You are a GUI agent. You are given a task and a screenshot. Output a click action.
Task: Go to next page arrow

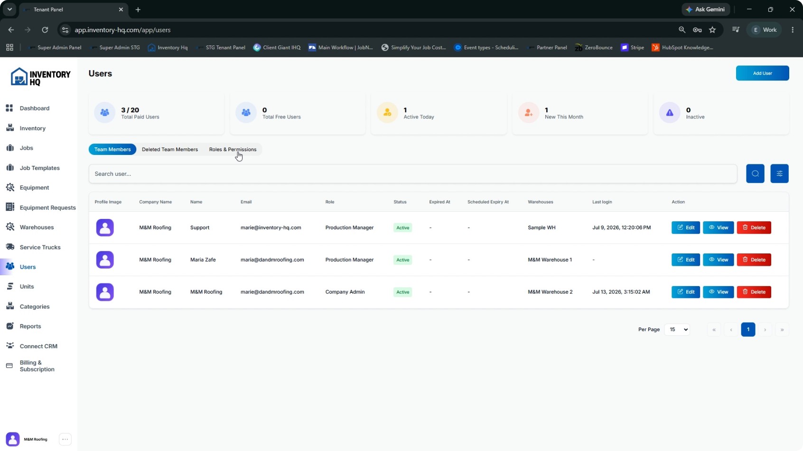coord(765,329)
